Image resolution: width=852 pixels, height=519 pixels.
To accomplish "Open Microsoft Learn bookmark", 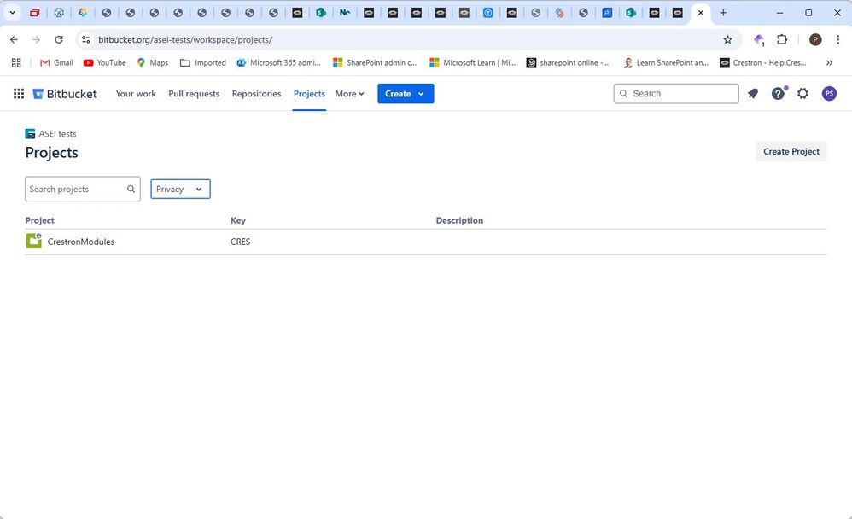I will (472, 63).
